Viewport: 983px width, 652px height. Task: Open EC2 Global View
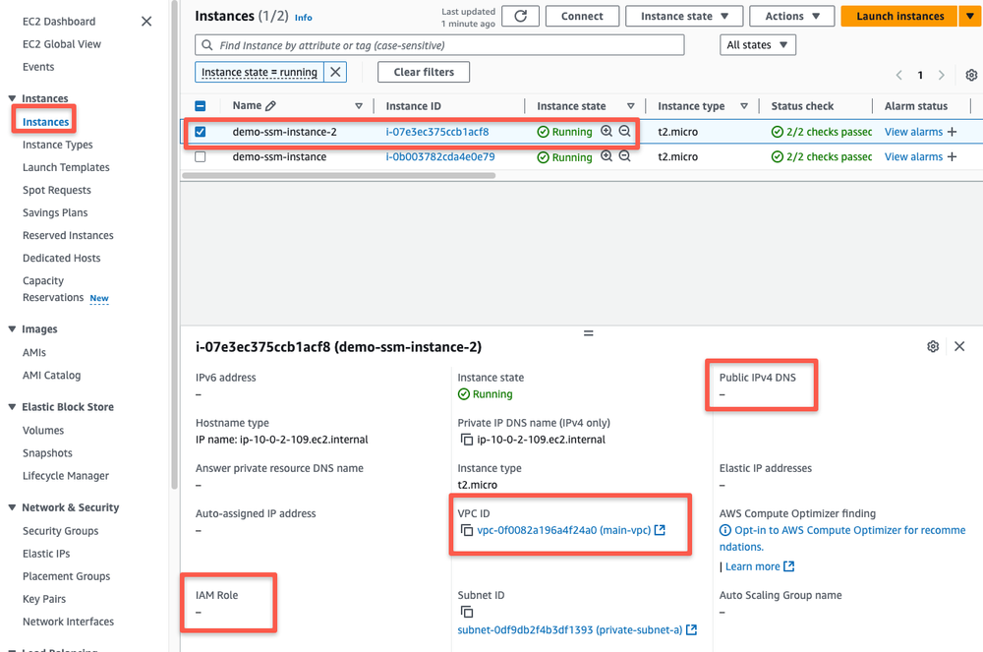click(61, 44)
